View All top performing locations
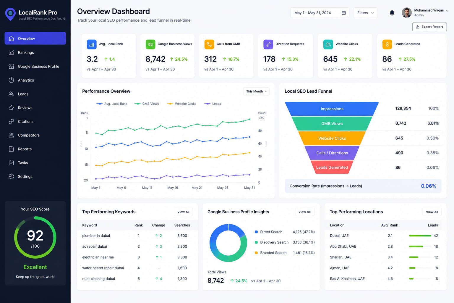Screen dimensions: 454x303 432,212
